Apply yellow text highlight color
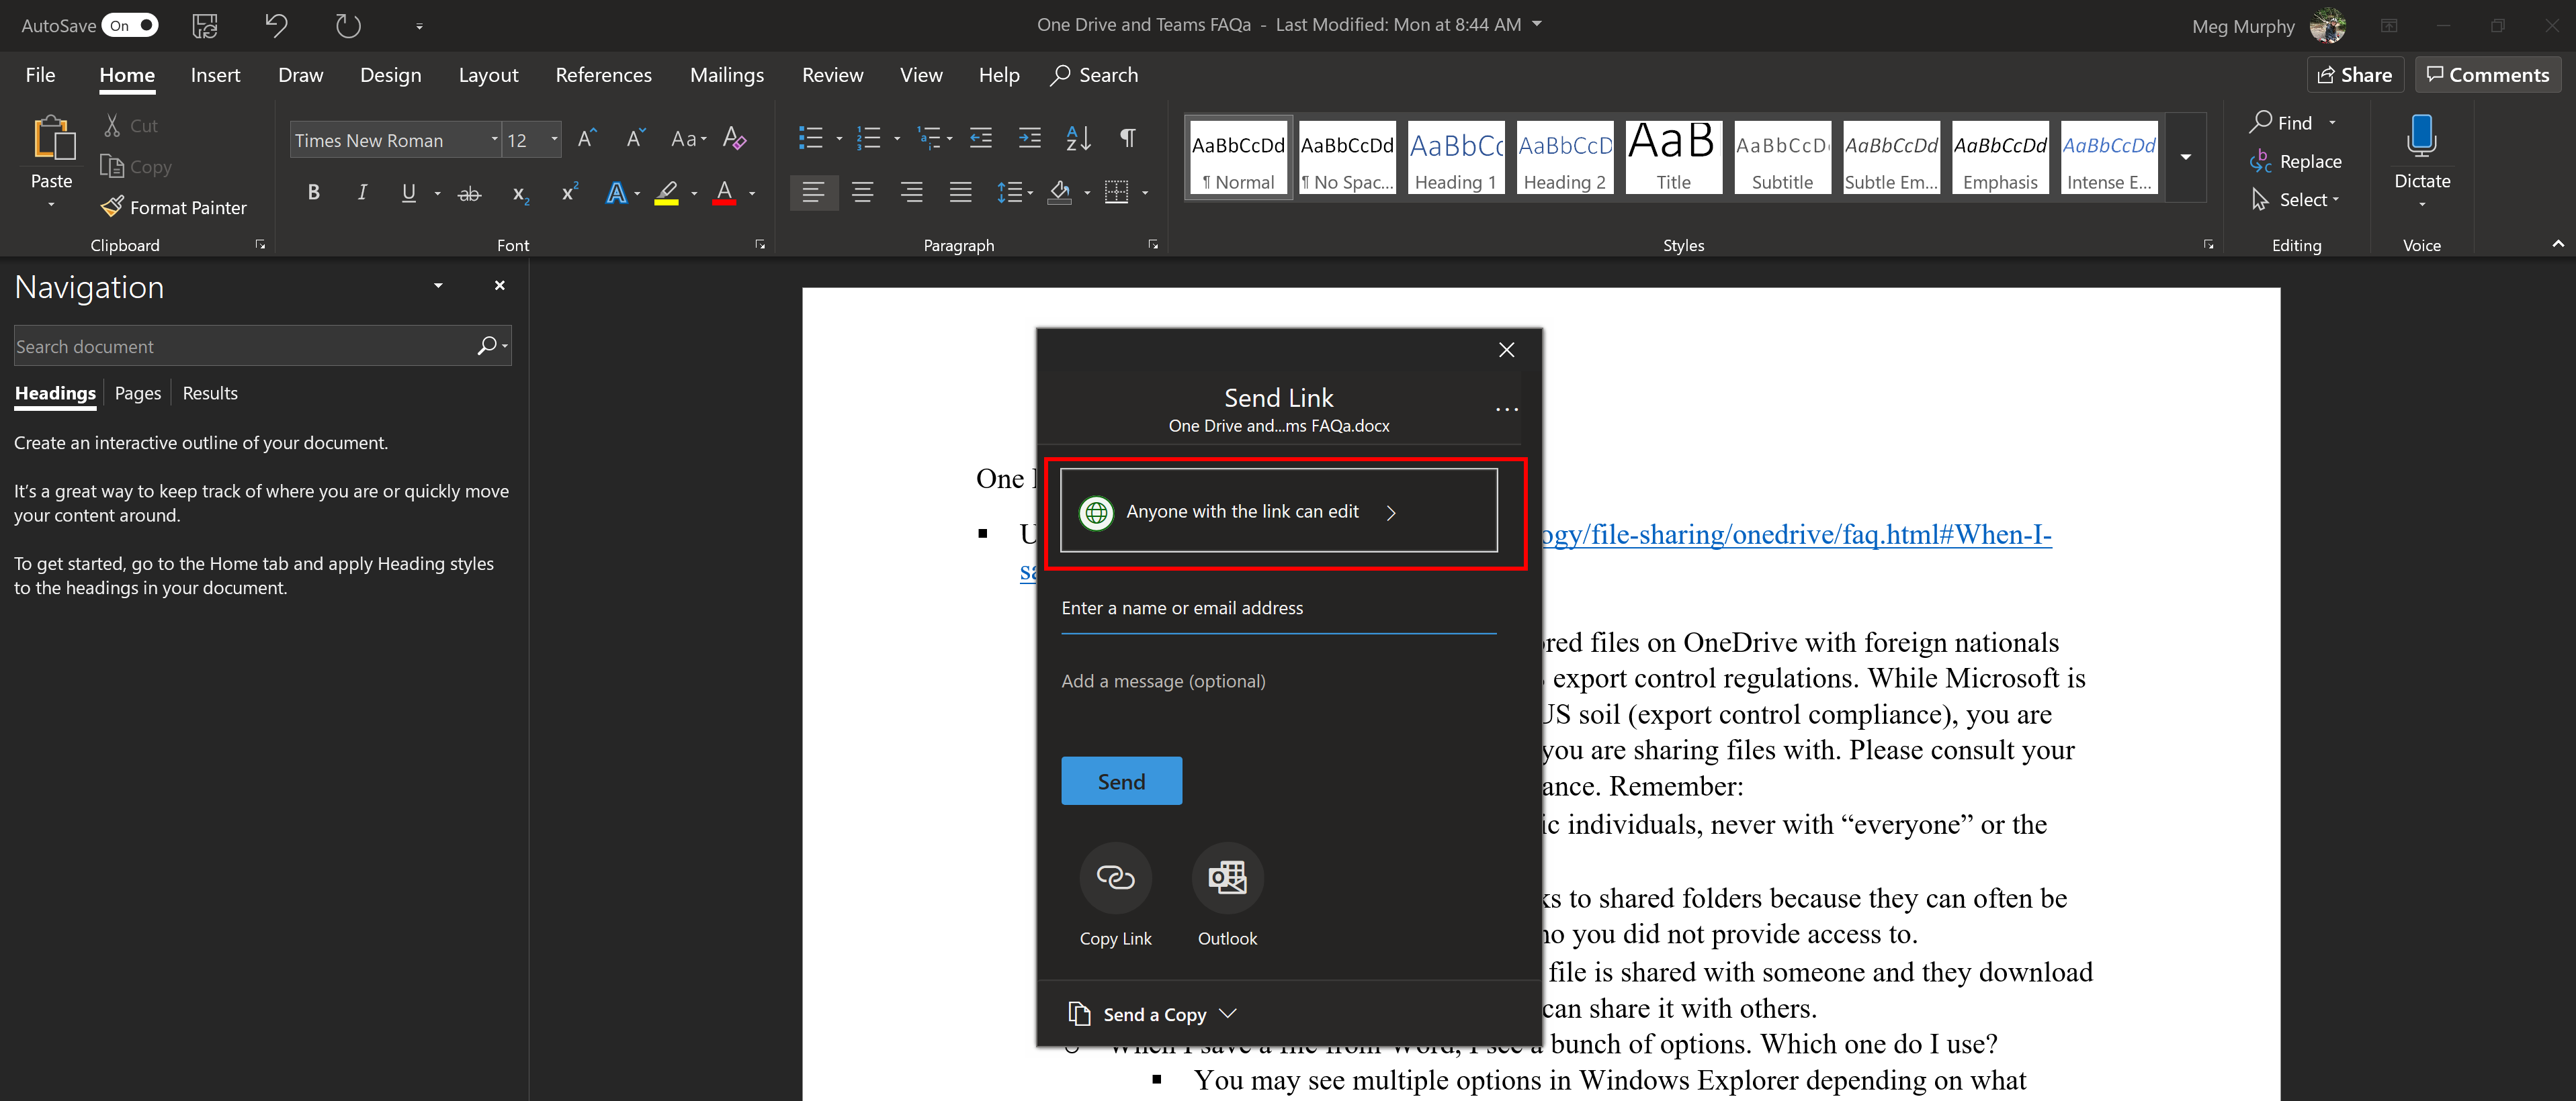The image size is (2576, 1101). [x=666, y=193]
